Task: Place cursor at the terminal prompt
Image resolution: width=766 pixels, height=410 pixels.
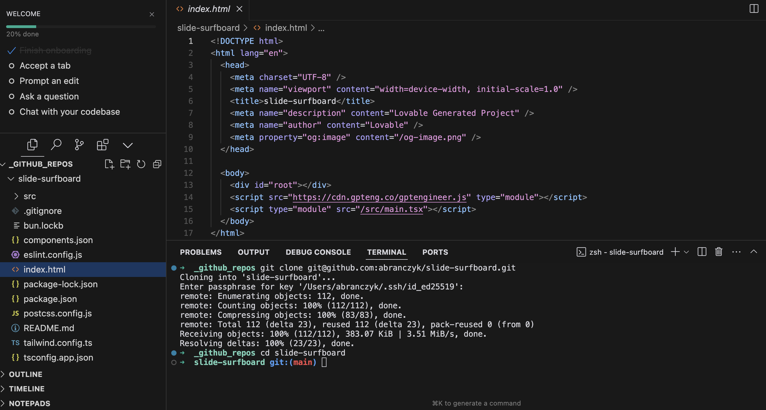Action: tap(324, 362)
